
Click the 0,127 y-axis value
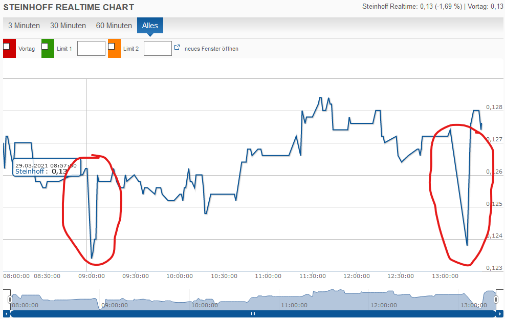[x=494, y=139]
